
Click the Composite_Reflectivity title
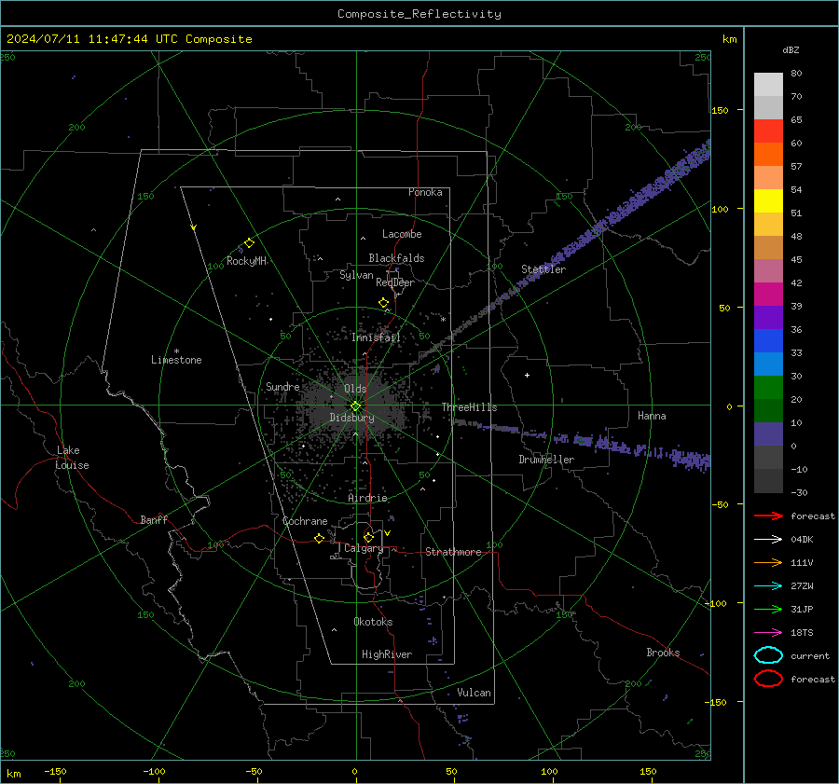click(x=419, y=14)
